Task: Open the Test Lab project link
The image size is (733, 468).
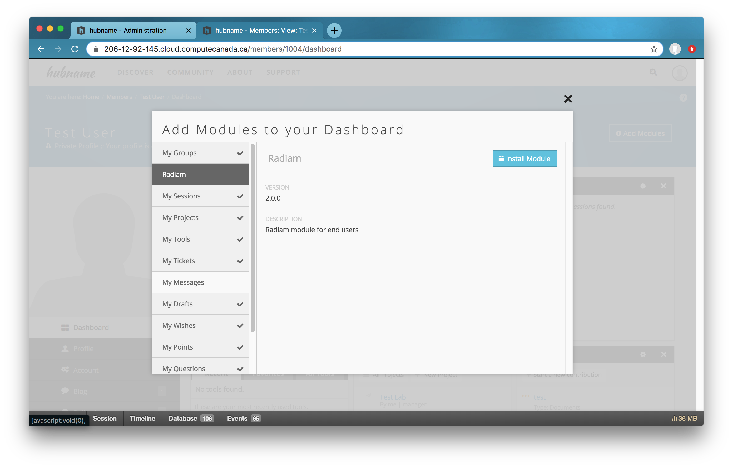Action: (x=392, y=397)
